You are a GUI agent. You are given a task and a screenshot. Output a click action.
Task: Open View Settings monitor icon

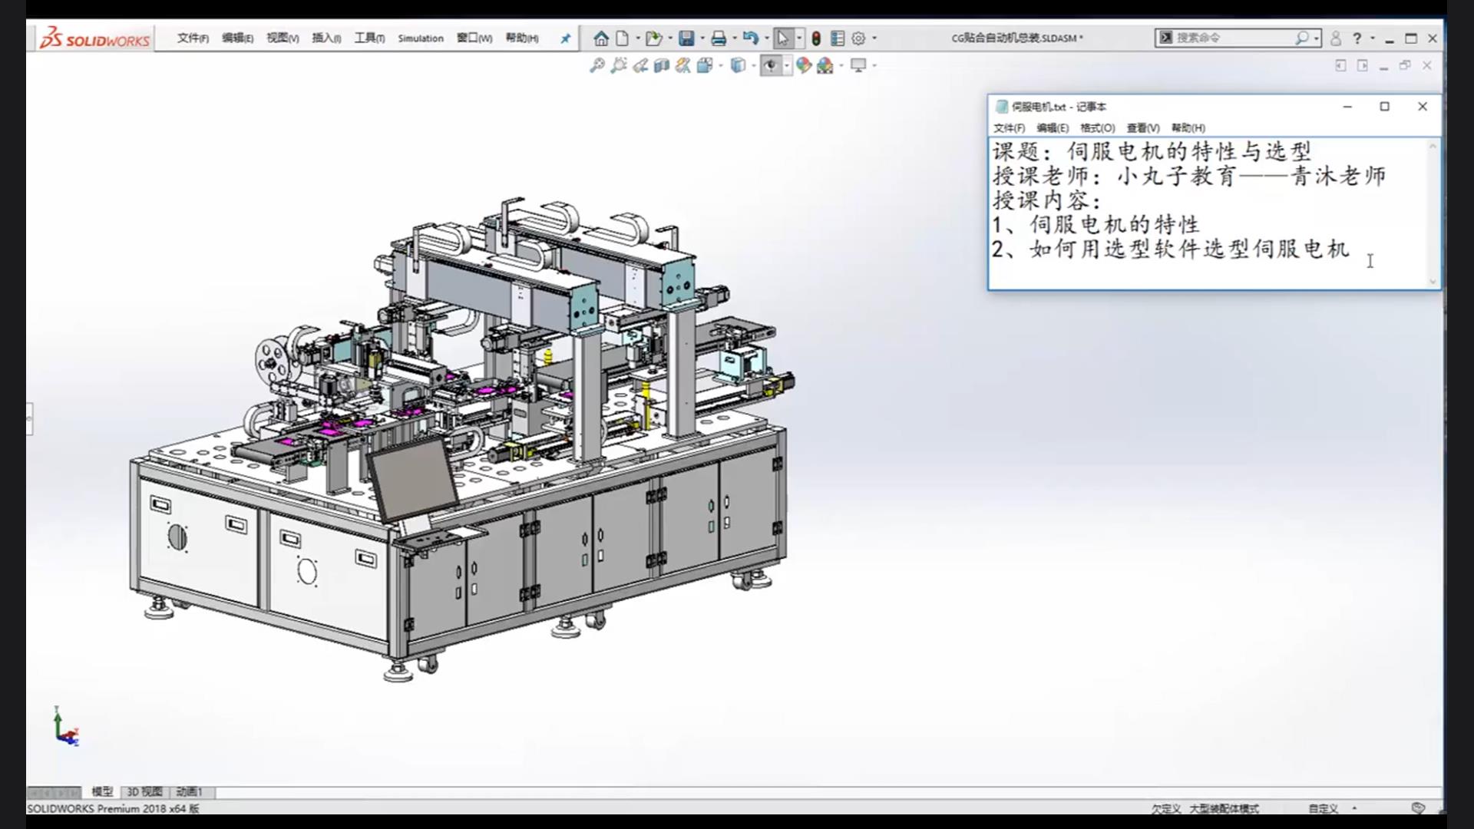858,66
